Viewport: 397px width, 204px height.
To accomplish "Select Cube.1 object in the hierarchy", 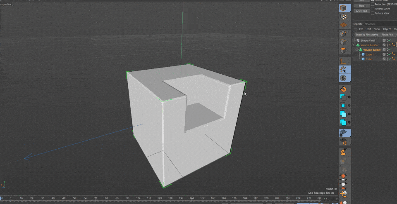I will click(369, 54).
